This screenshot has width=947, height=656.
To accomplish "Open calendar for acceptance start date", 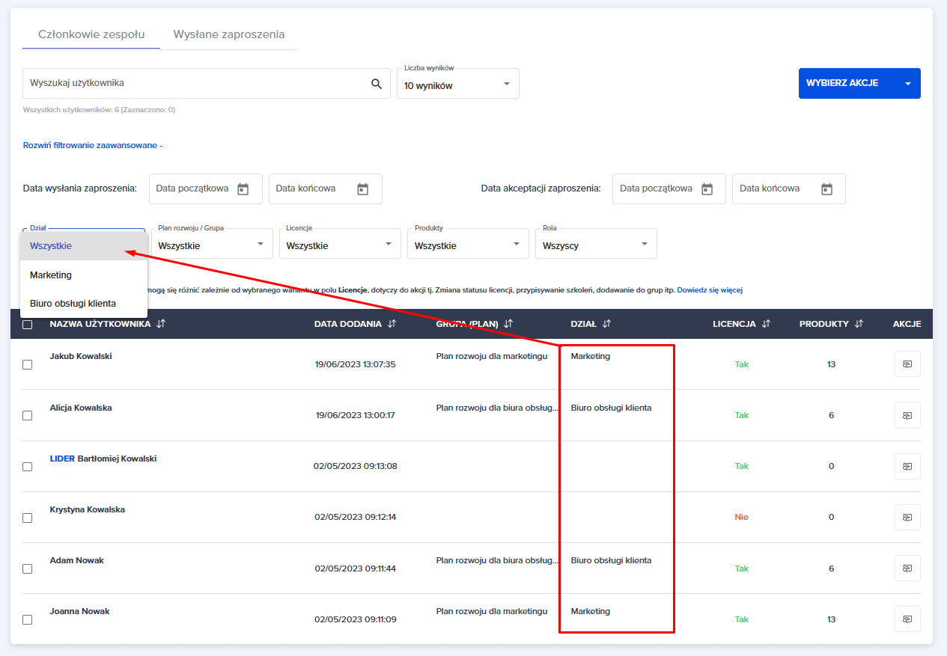I will click(707, 189).
